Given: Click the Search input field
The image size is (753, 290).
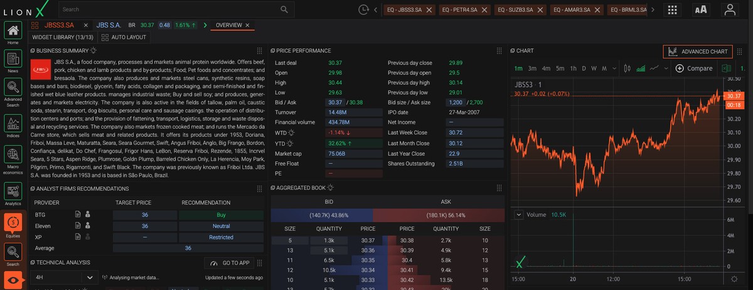Looking at the screenshot, I should (x=169, y=10).
